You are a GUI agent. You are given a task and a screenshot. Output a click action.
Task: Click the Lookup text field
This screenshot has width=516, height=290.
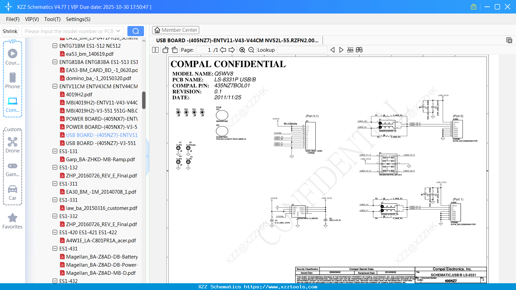(x=302, y=50)
